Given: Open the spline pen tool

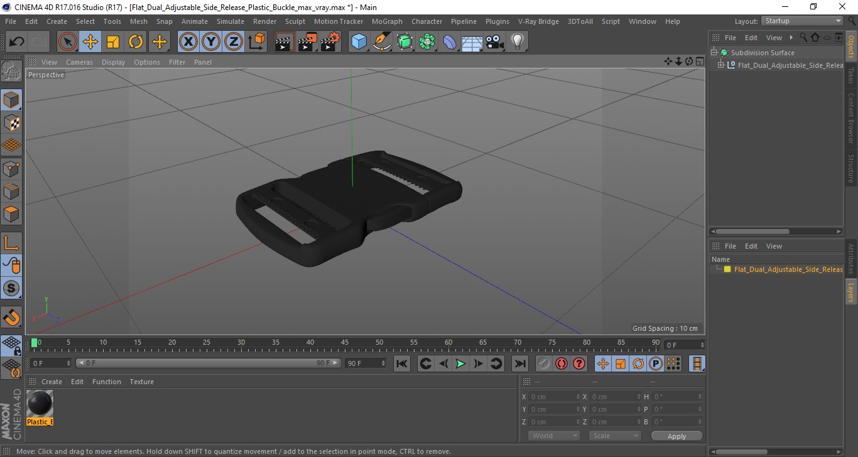Looking at the screenshot, I should point(382,42).
